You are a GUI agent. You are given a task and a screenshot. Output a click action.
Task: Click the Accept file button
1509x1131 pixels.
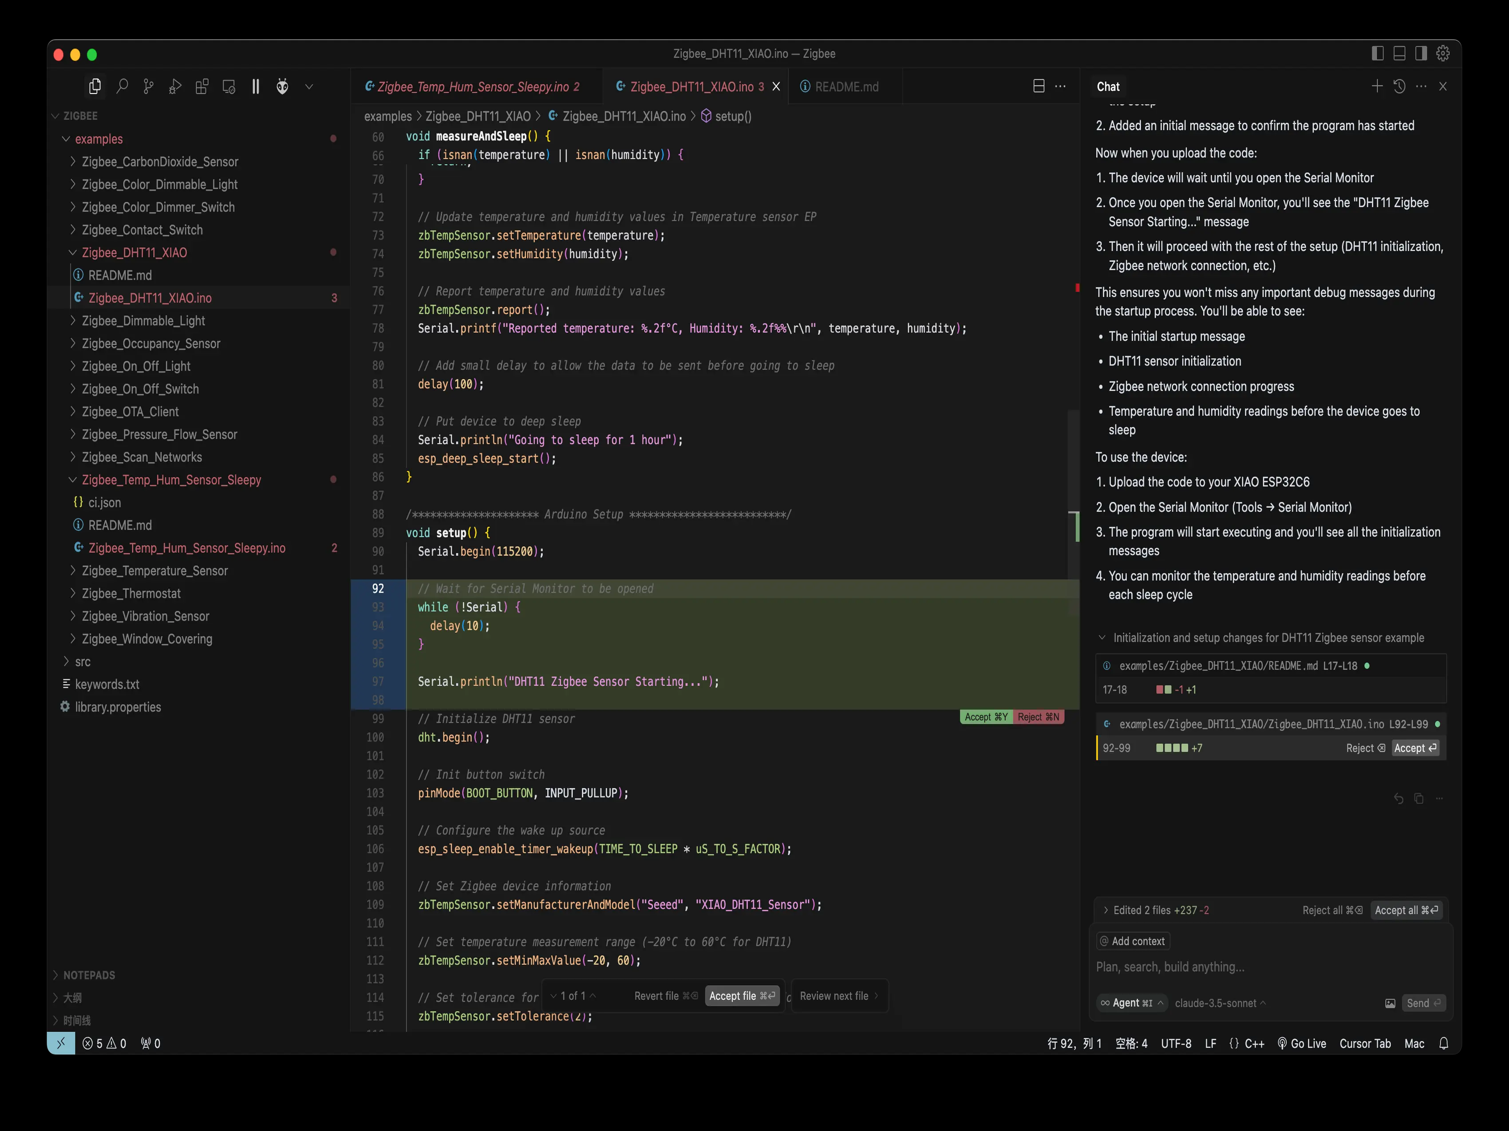click(x=742, y=996)
